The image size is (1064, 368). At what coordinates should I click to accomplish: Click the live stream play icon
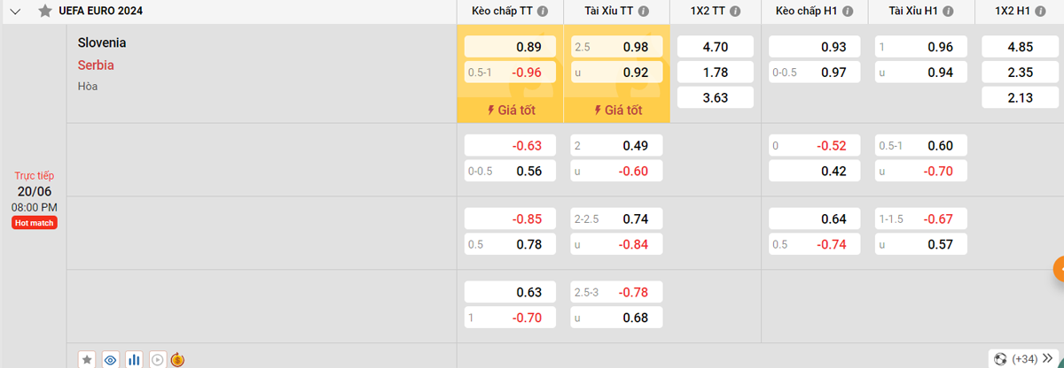click(157, 359)
